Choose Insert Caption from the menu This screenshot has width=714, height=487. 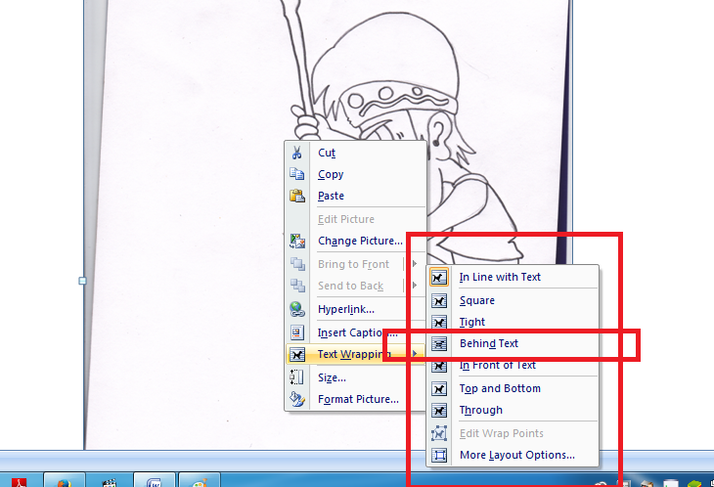[x=355, y=332]
